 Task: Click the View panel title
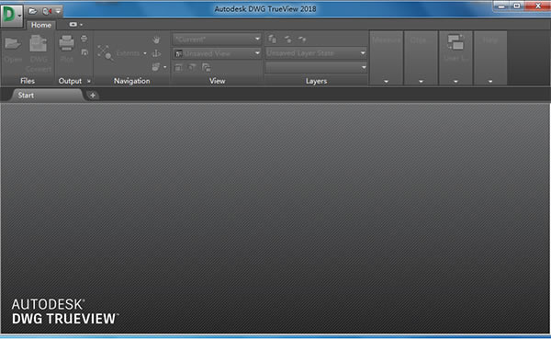point(217,81)
